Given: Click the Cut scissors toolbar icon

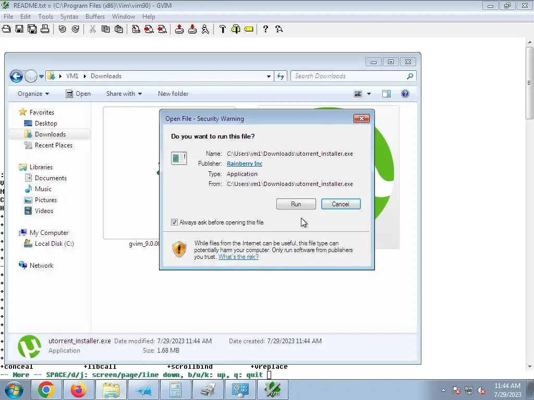Looking at the screenshot, I should (x=92, y=29).
